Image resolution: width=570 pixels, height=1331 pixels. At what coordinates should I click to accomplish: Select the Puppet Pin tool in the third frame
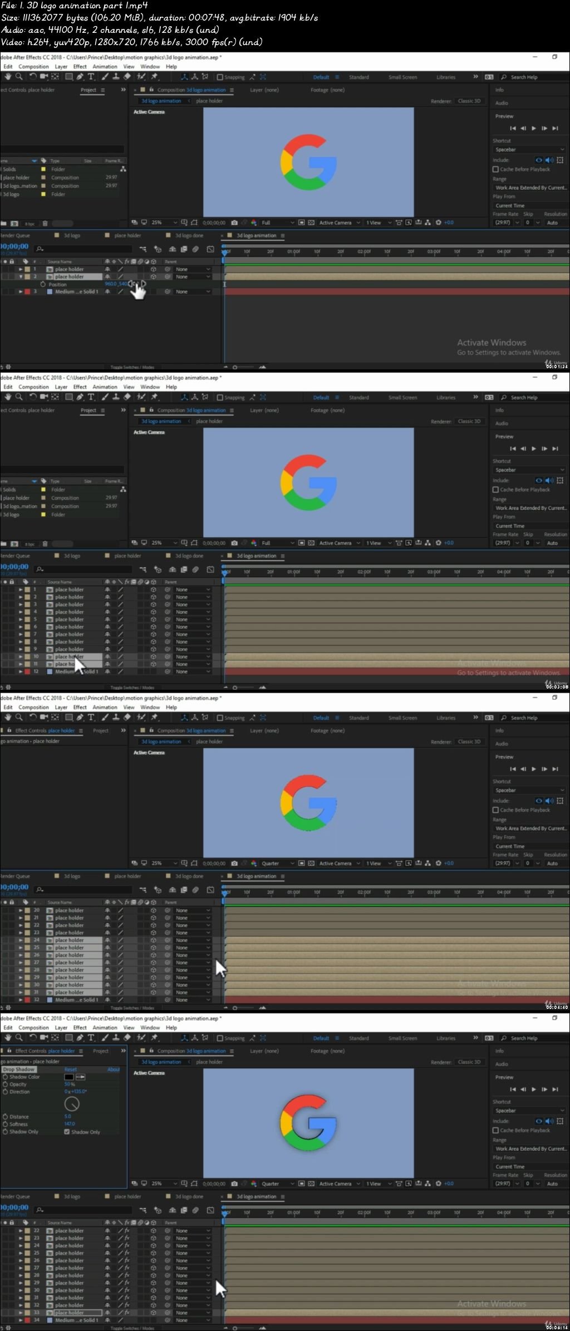point(155,718)
